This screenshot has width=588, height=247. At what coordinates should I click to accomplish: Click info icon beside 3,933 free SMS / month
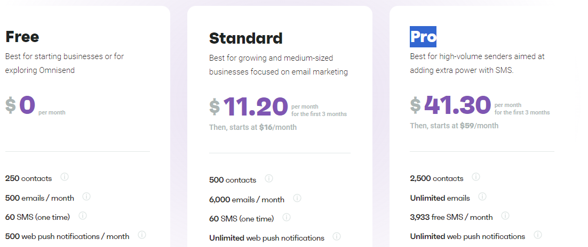tap(505, 216)
